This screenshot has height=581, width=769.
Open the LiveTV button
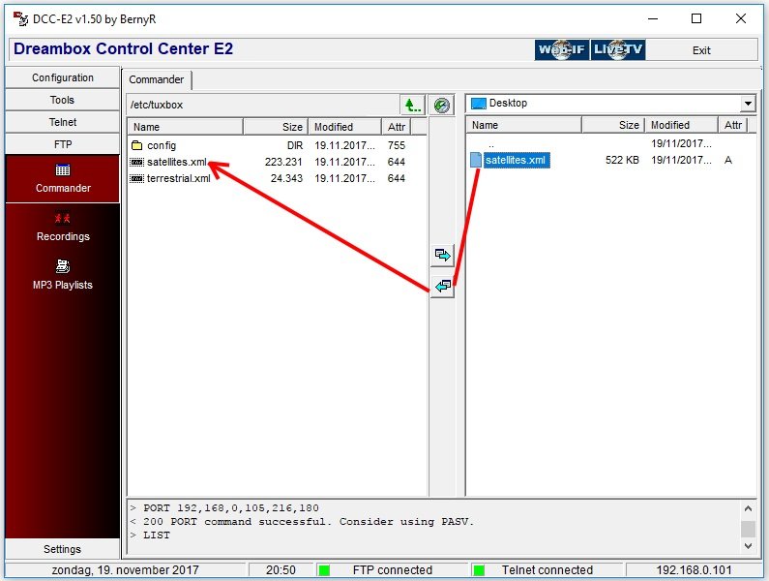(x=618, y=49)
